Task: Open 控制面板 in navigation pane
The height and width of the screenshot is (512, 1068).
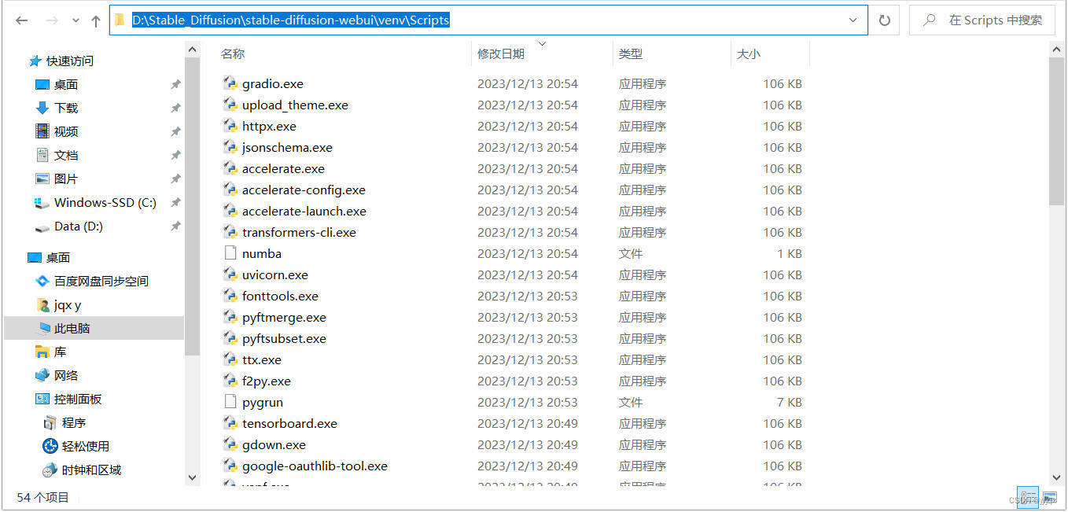Action: coord(69,399)
